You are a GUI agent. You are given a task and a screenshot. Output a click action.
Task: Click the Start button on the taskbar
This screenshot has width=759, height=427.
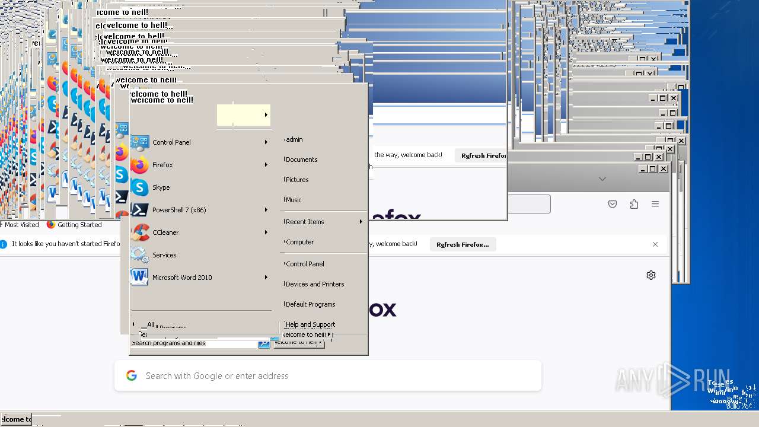[x=16, y=419]
